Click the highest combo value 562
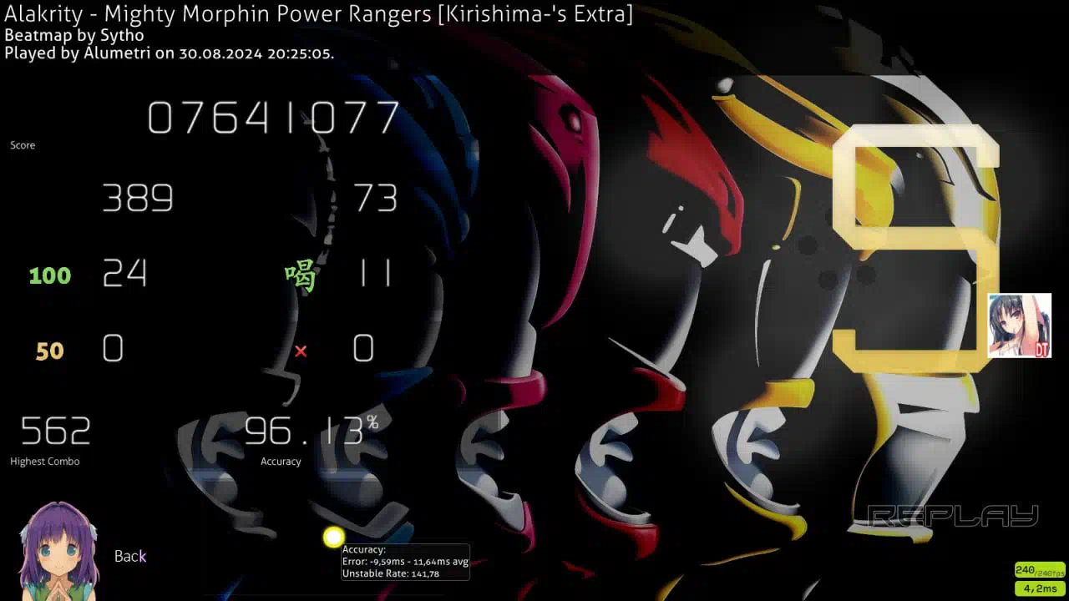 pyautogui.click(x=55, y=432)
